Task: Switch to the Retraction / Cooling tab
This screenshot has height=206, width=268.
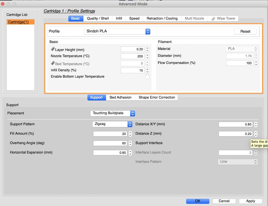Action: click(x=162, y=18)
